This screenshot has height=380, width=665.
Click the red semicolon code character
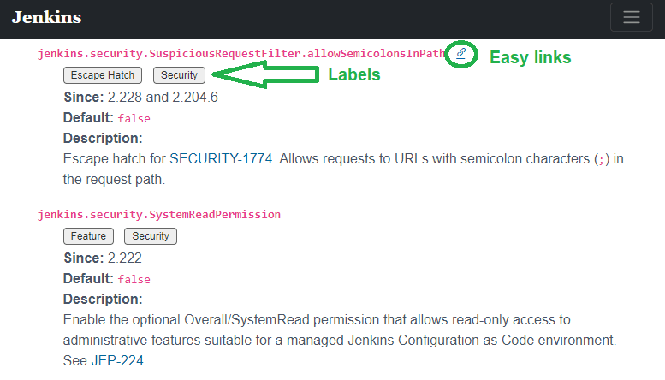click(x=603, y=160)
